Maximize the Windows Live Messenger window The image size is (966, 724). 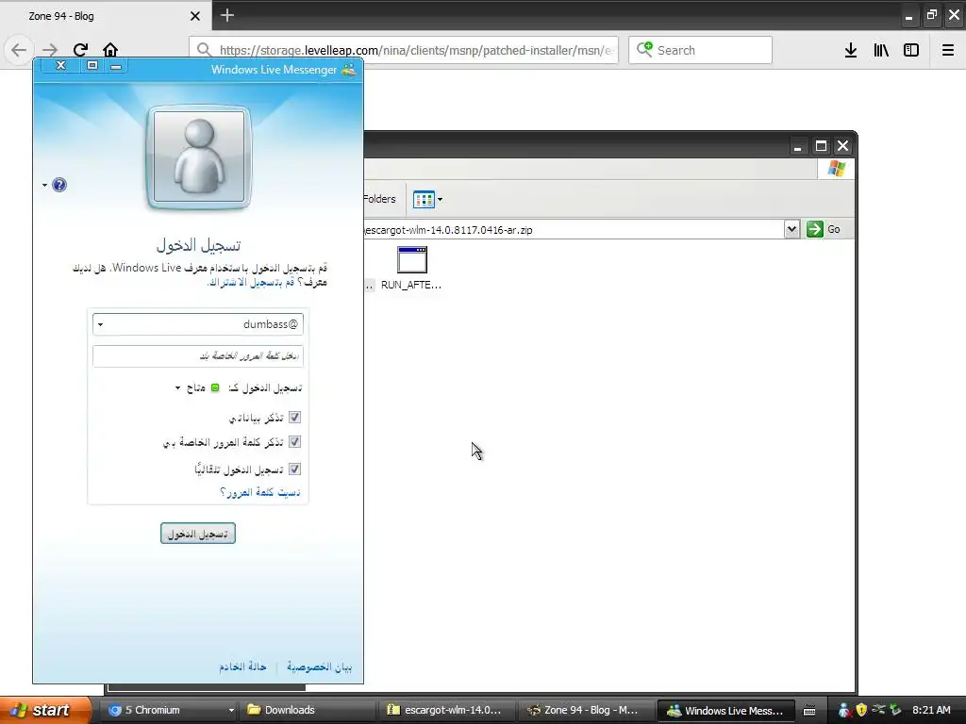(x=92, y=65)
